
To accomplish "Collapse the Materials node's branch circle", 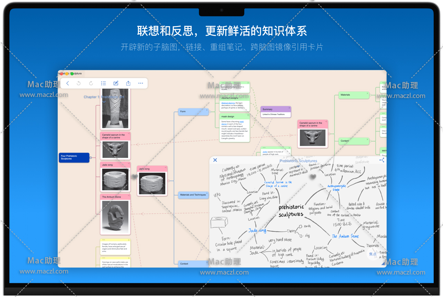I will tap(370, 95).
